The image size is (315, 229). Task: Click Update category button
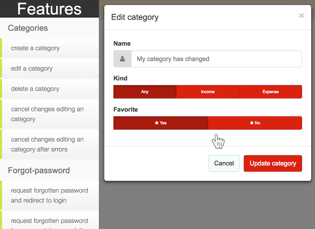click(273, 163)
